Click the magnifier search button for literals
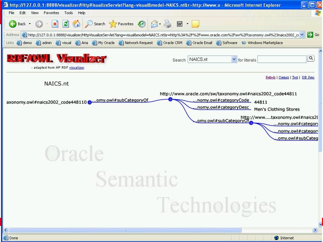 [x=311, y=58]
